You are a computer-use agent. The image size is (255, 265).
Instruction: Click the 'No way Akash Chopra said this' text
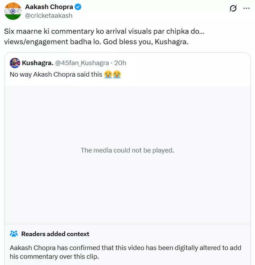pos(56,75)
